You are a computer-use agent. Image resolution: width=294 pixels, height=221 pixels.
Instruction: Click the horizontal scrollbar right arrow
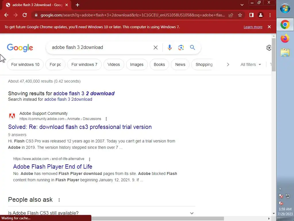269,219
